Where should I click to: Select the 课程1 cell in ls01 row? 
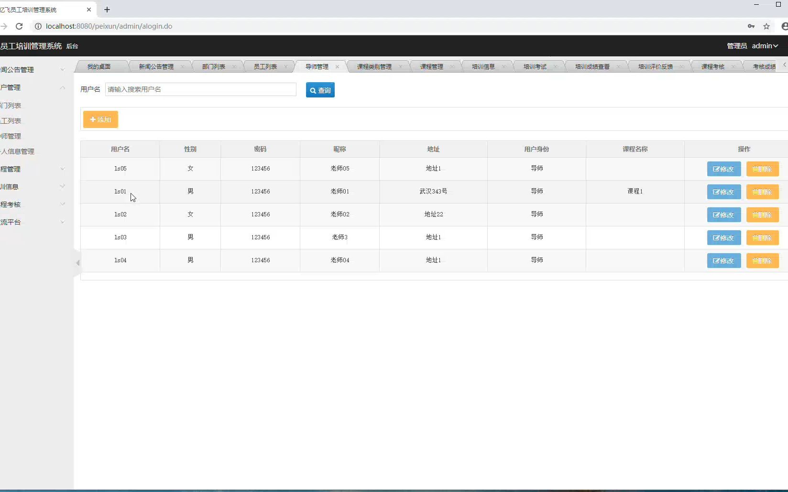[635, 191]
